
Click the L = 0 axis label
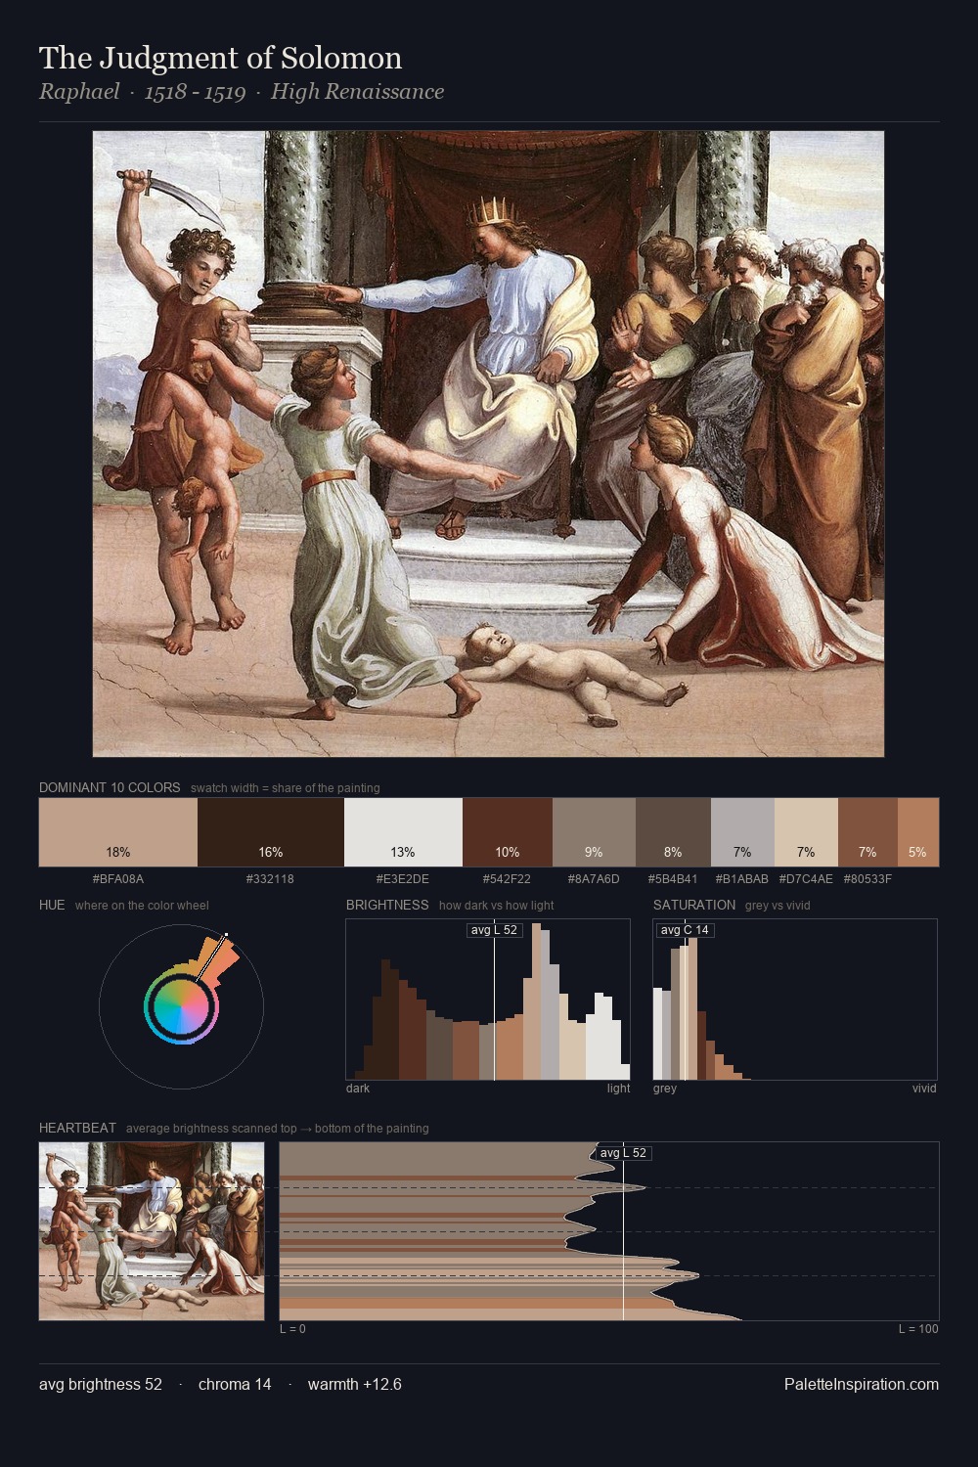coord(292,1329)
